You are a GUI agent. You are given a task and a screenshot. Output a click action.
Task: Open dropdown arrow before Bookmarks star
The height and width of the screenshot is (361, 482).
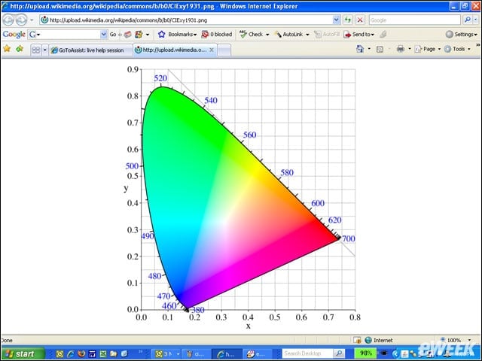coord(148,35)
